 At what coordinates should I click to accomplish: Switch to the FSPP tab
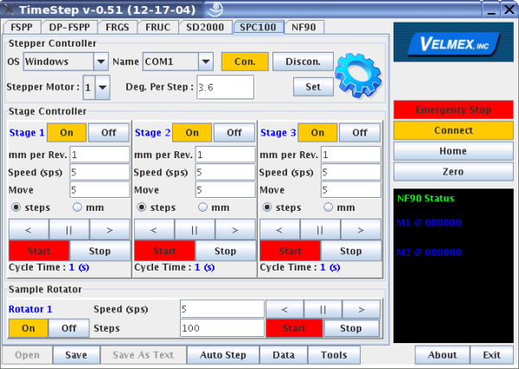(22, 27)
